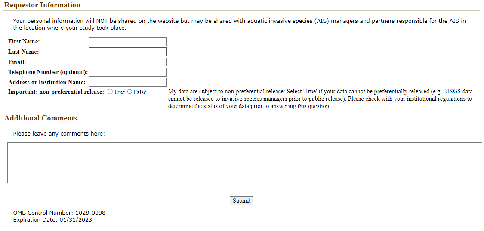Click the First Name input field
The height and width of the screenshot is (231, 484).
point(128,42)
